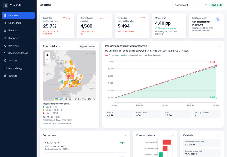Click the Live model status badge
Image resolution: width=227 pixels, height=157 pixels.
tap(216, 5)
